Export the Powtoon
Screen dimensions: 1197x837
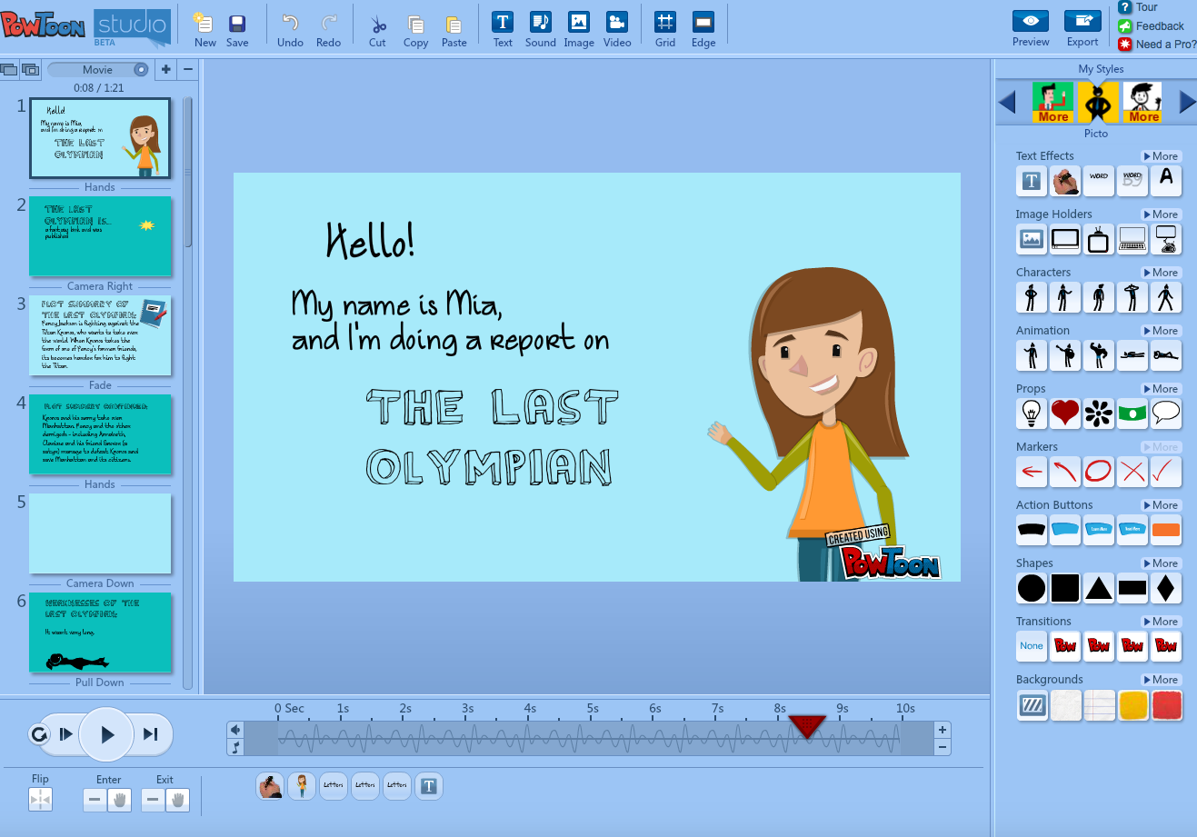pos(1082,29)
